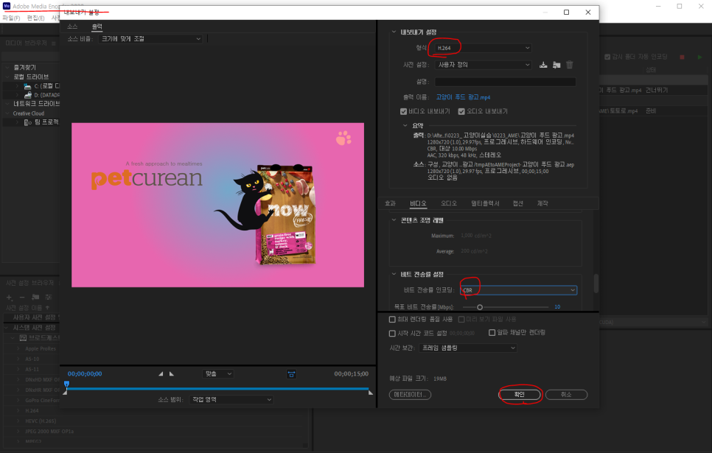Screen dimensions: 712x453
Task: Click the target bitrate value 10
Action: [557, 307]
